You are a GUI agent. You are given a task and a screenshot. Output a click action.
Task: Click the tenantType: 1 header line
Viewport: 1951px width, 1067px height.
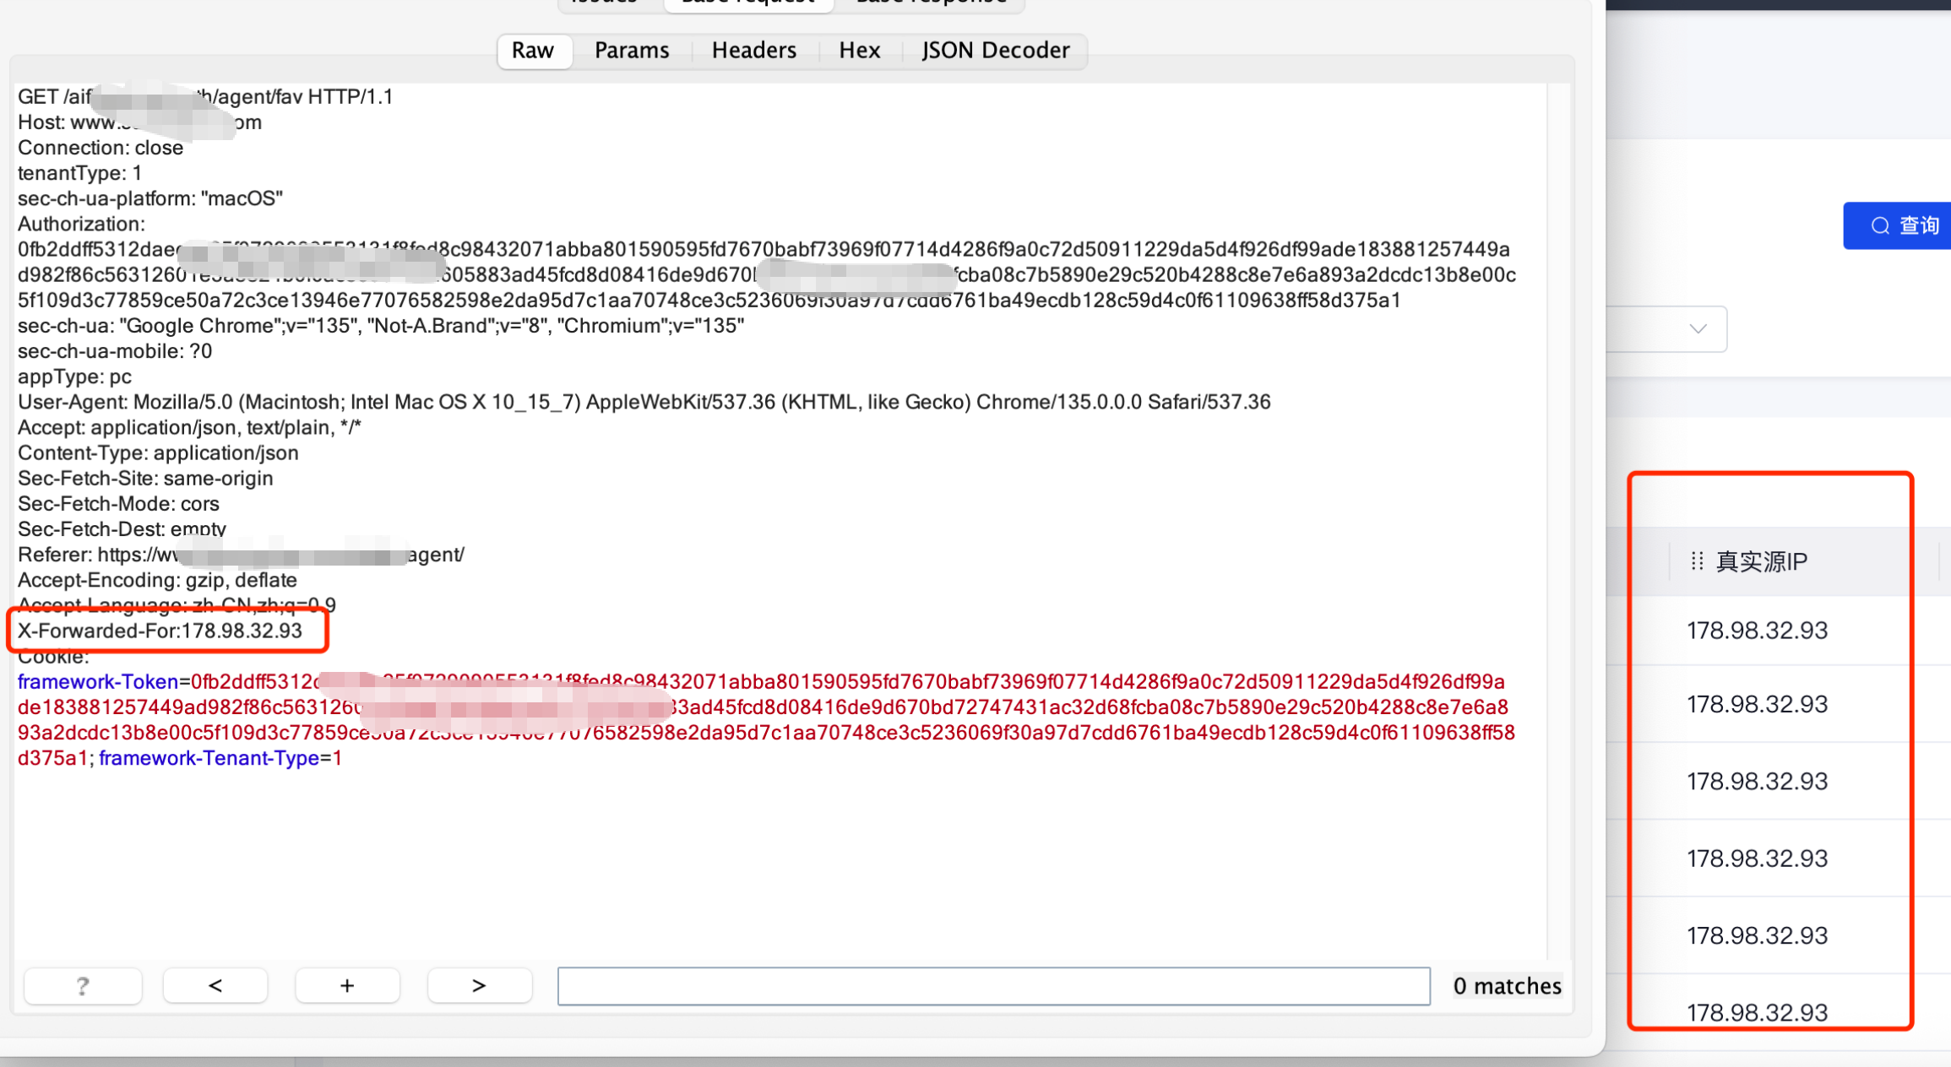point(80,173)
